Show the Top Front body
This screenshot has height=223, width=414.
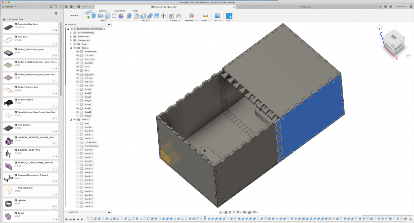click(78, 85)
